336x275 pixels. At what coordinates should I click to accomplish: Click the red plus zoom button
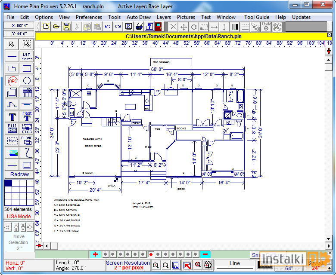[95, 254]
